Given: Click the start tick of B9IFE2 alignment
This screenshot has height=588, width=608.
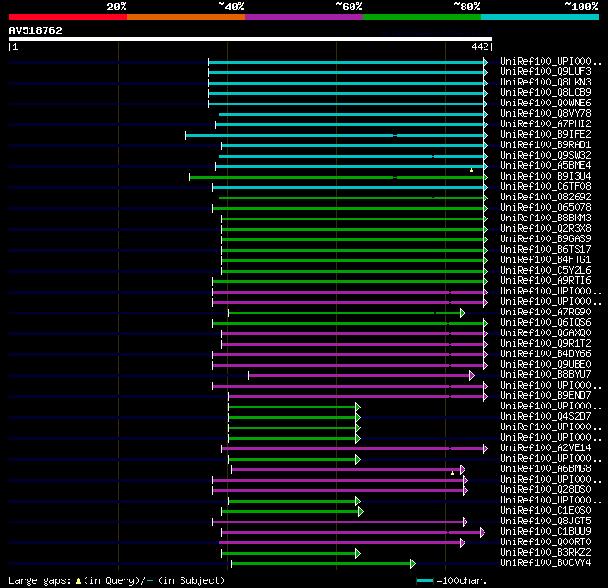Looking at the screenshot, I should (186, 135).
